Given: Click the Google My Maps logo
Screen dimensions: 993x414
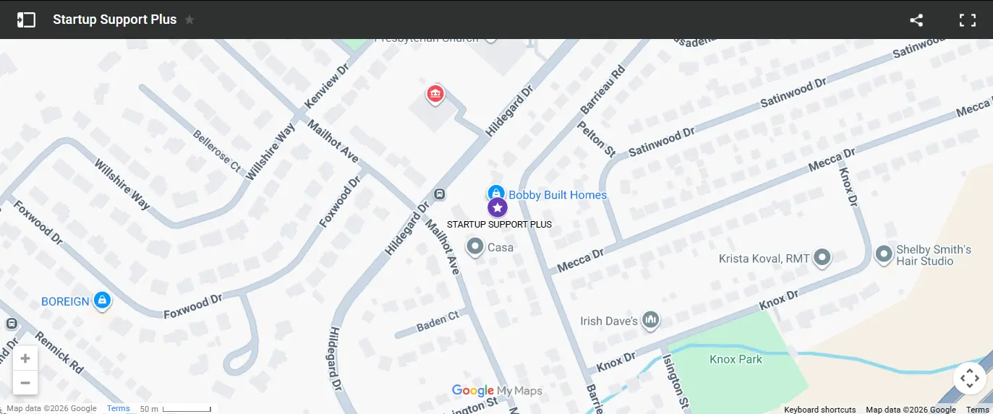Looking at the screenshot, I should (x=497, y=391).
